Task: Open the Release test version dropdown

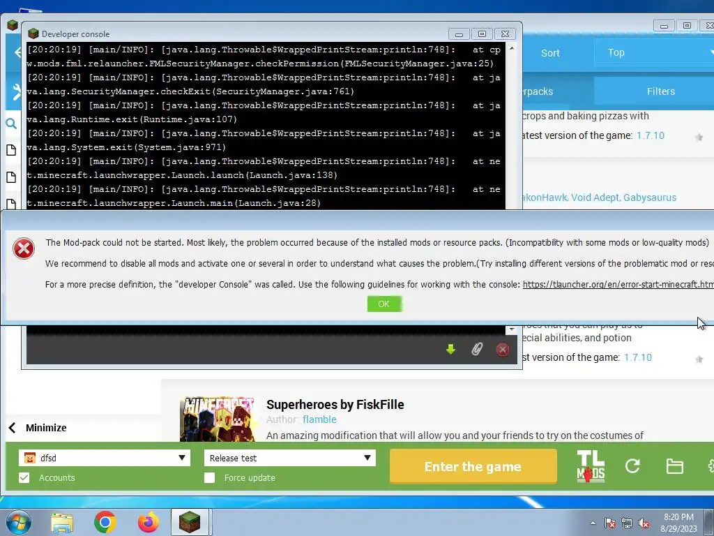Action: tap(290, 458)
